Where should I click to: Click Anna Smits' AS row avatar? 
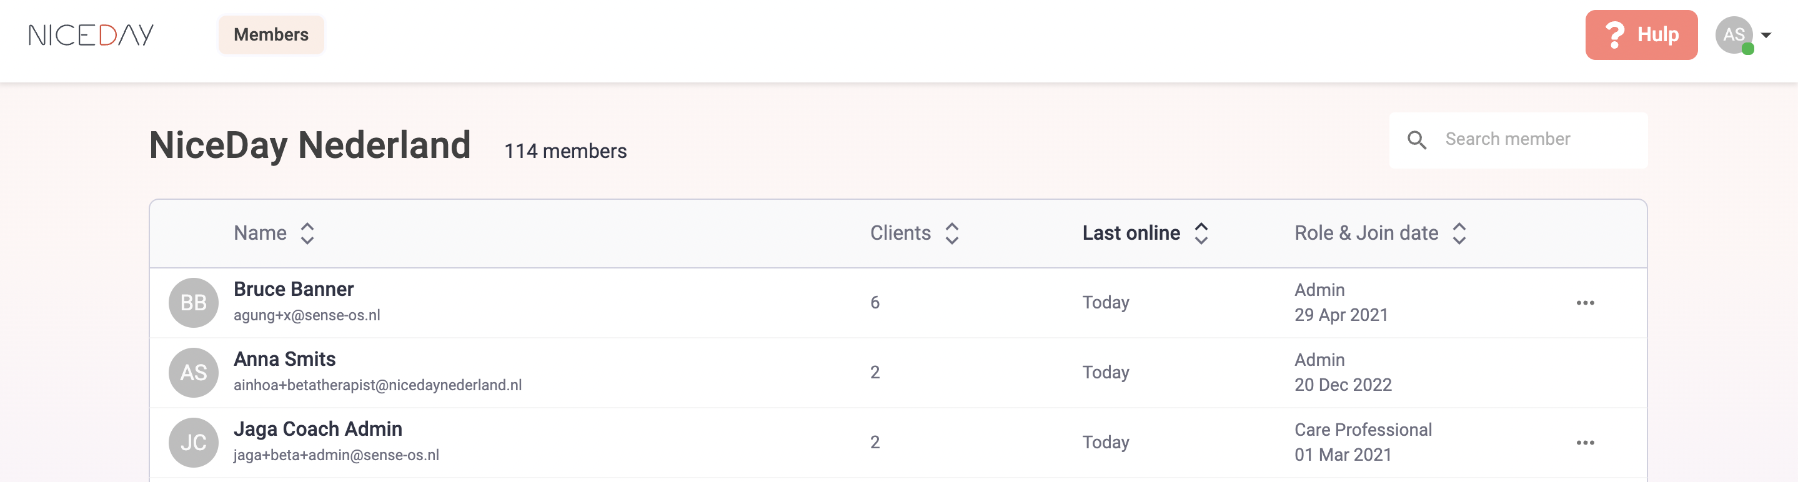[x=193, y=373]
